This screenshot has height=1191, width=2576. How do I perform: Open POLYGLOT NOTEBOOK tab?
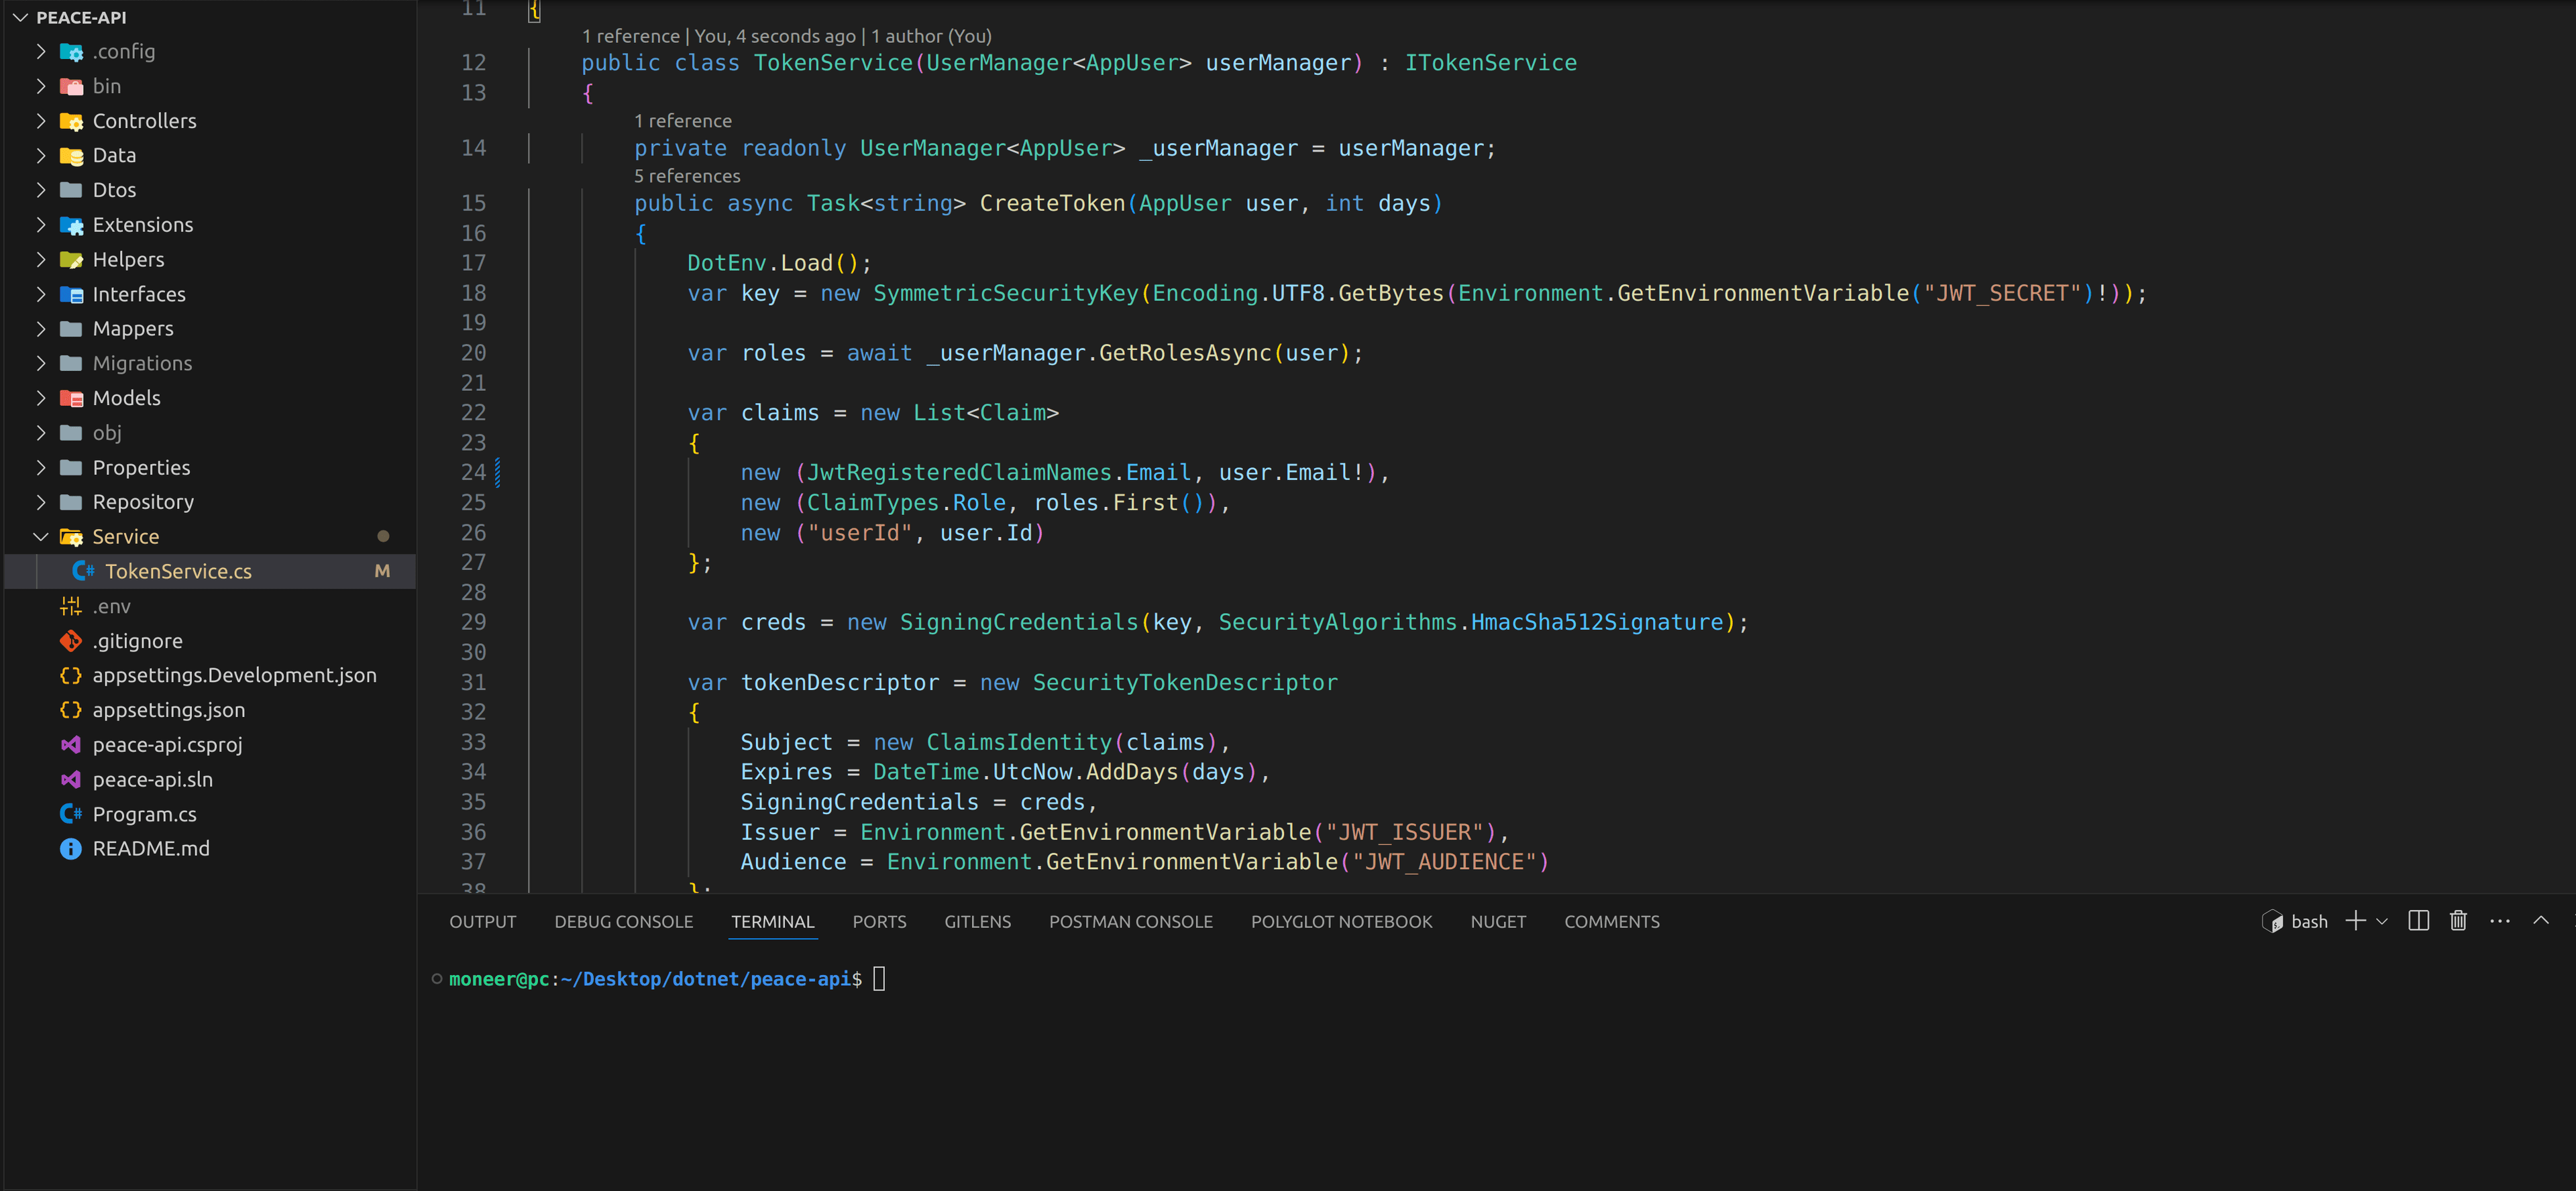tap(1340, 920)
